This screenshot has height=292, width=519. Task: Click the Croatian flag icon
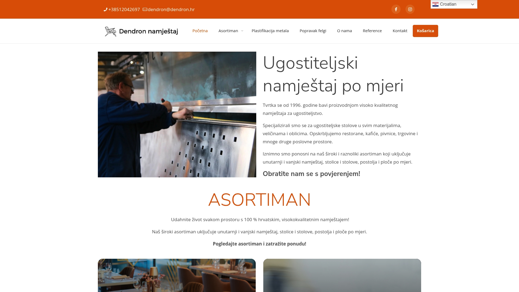tap(435, 4)
